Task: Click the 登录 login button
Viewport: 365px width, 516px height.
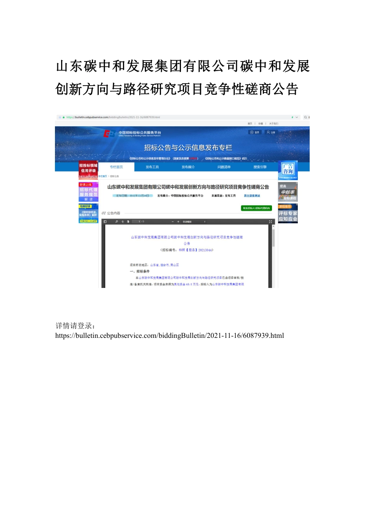Action: pyautogui.click(x=255, y=132)
